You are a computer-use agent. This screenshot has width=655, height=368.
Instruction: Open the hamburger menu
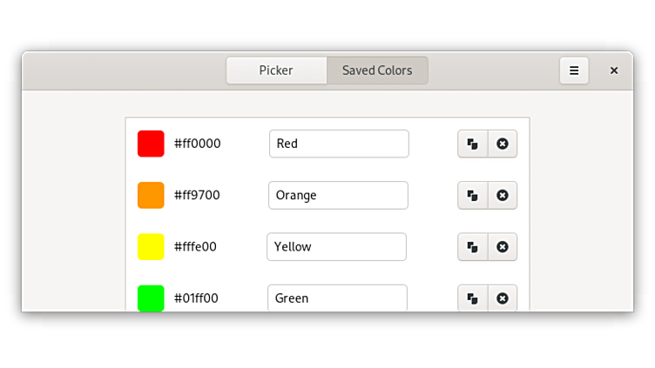click(574, 70)
